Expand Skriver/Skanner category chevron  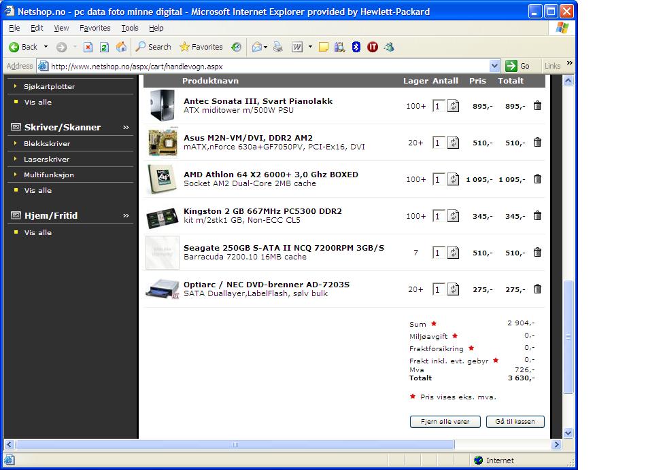pyautogui.click(x=126, y=128)
